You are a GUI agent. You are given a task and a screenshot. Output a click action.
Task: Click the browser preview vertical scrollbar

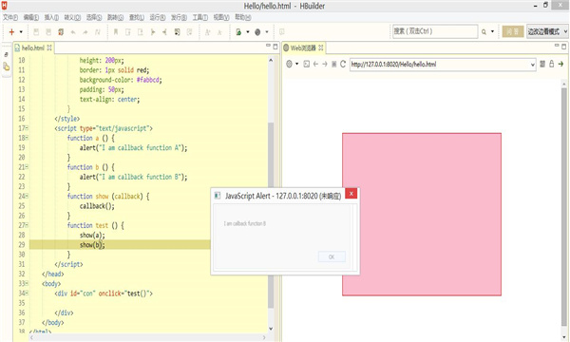[x=564, y=207]
